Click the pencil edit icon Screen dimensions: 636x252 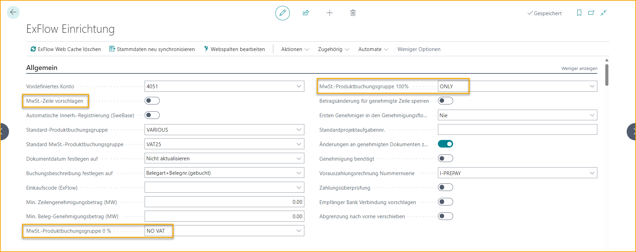(282, 13)
